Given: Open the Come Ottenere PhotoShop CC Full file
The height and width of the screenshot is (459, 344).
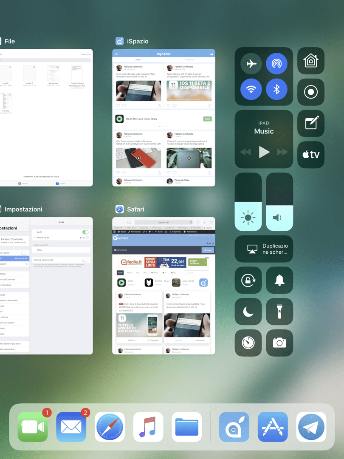Looking at the screenshot, I should tap(77, 76).
